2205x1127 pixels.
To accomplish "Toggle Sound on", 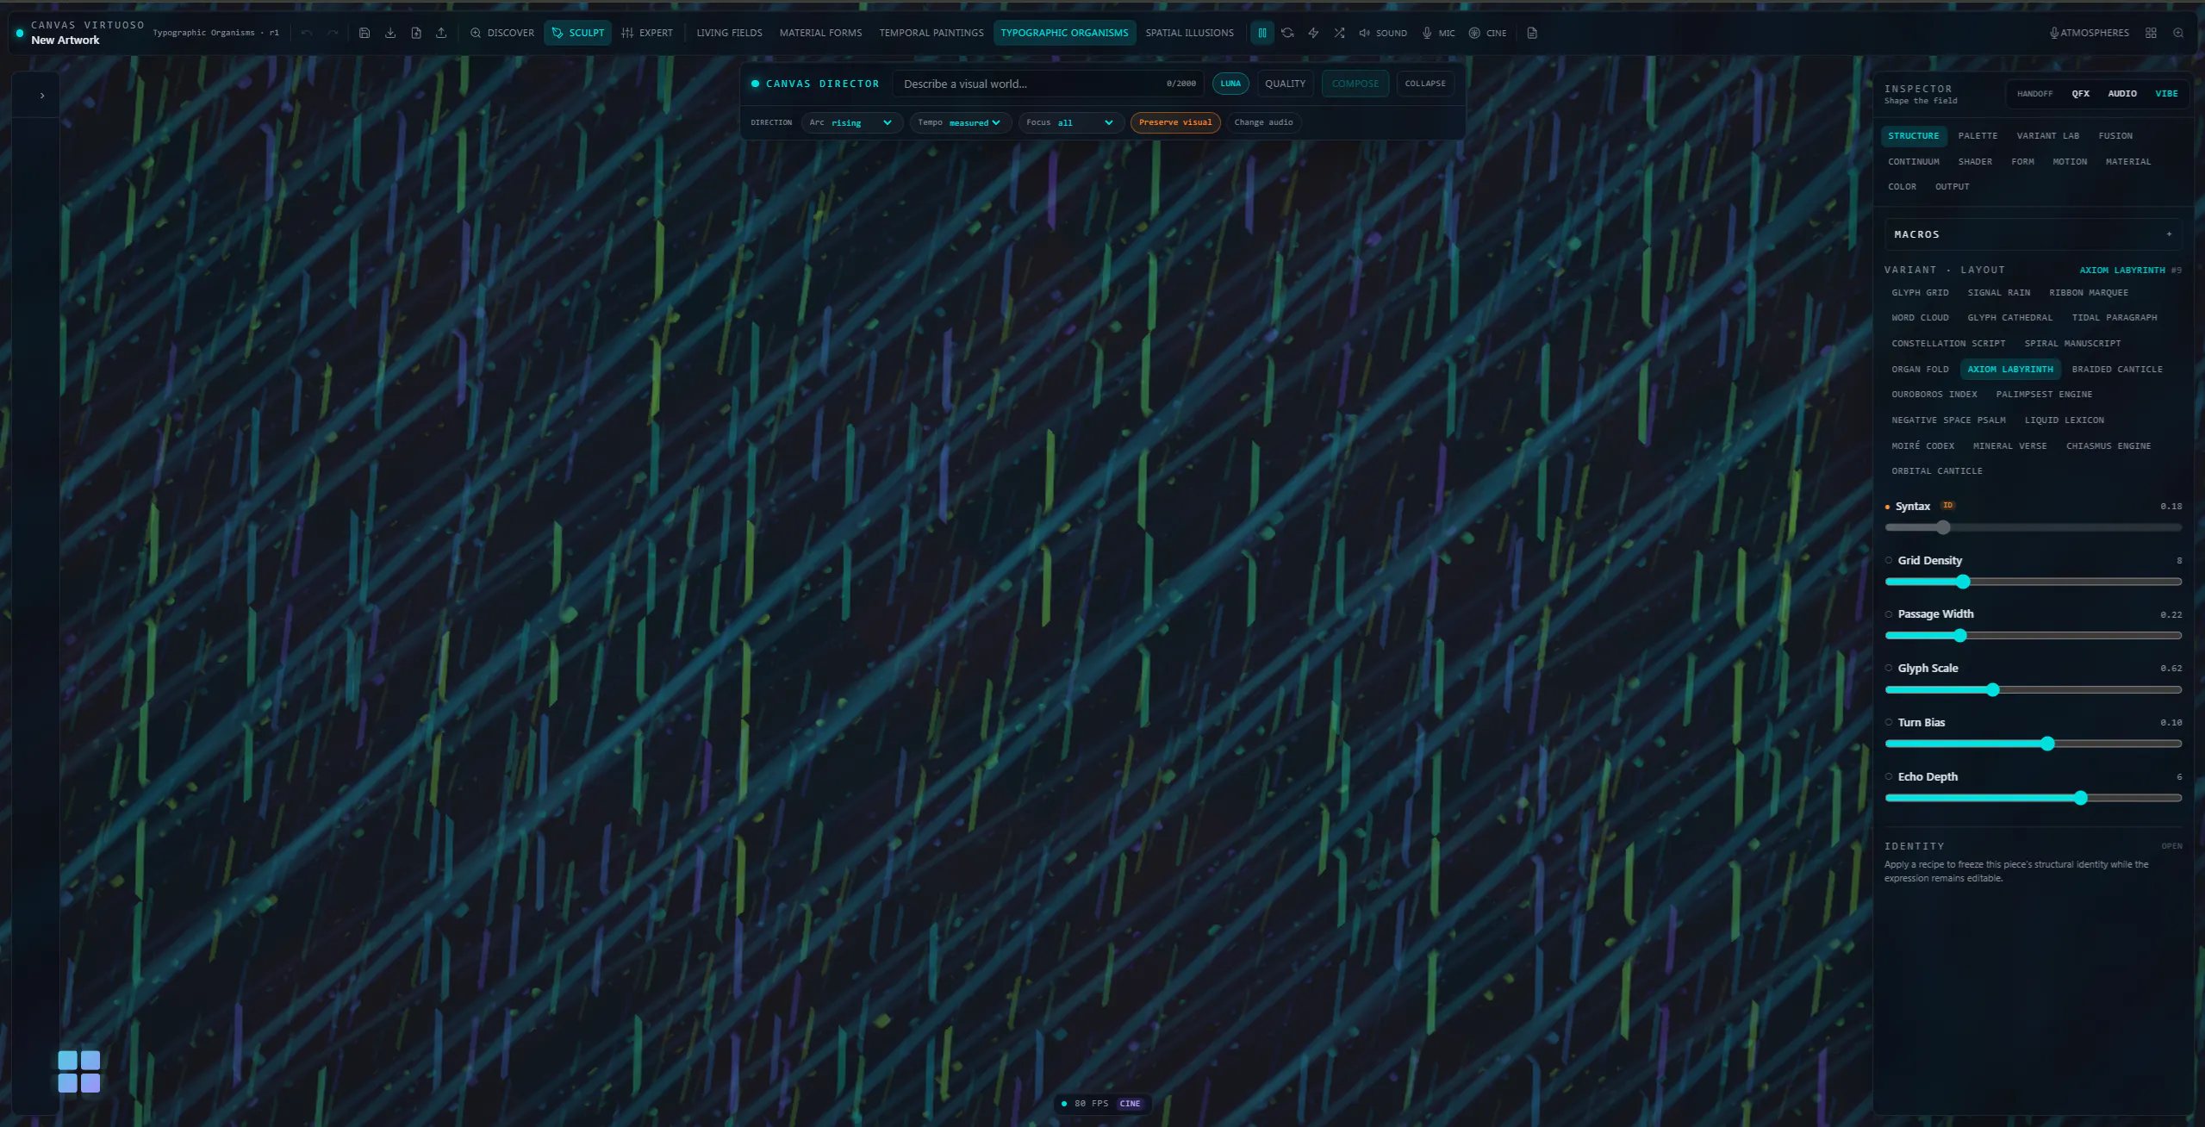I will click(x=1383, y=33).
